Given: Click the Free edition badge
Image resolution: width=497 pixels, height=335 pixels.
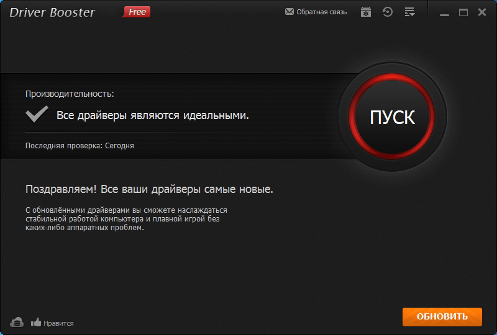Looking at the screenshot, I should [137, 12].
